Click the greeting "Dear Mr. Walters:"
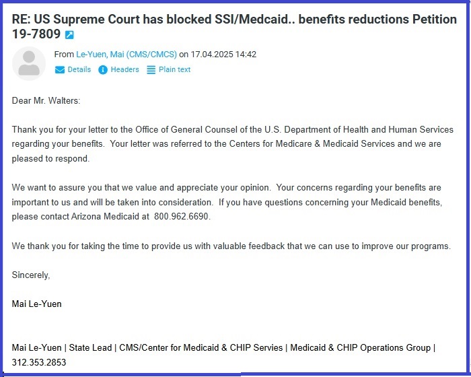 point(46,101)
